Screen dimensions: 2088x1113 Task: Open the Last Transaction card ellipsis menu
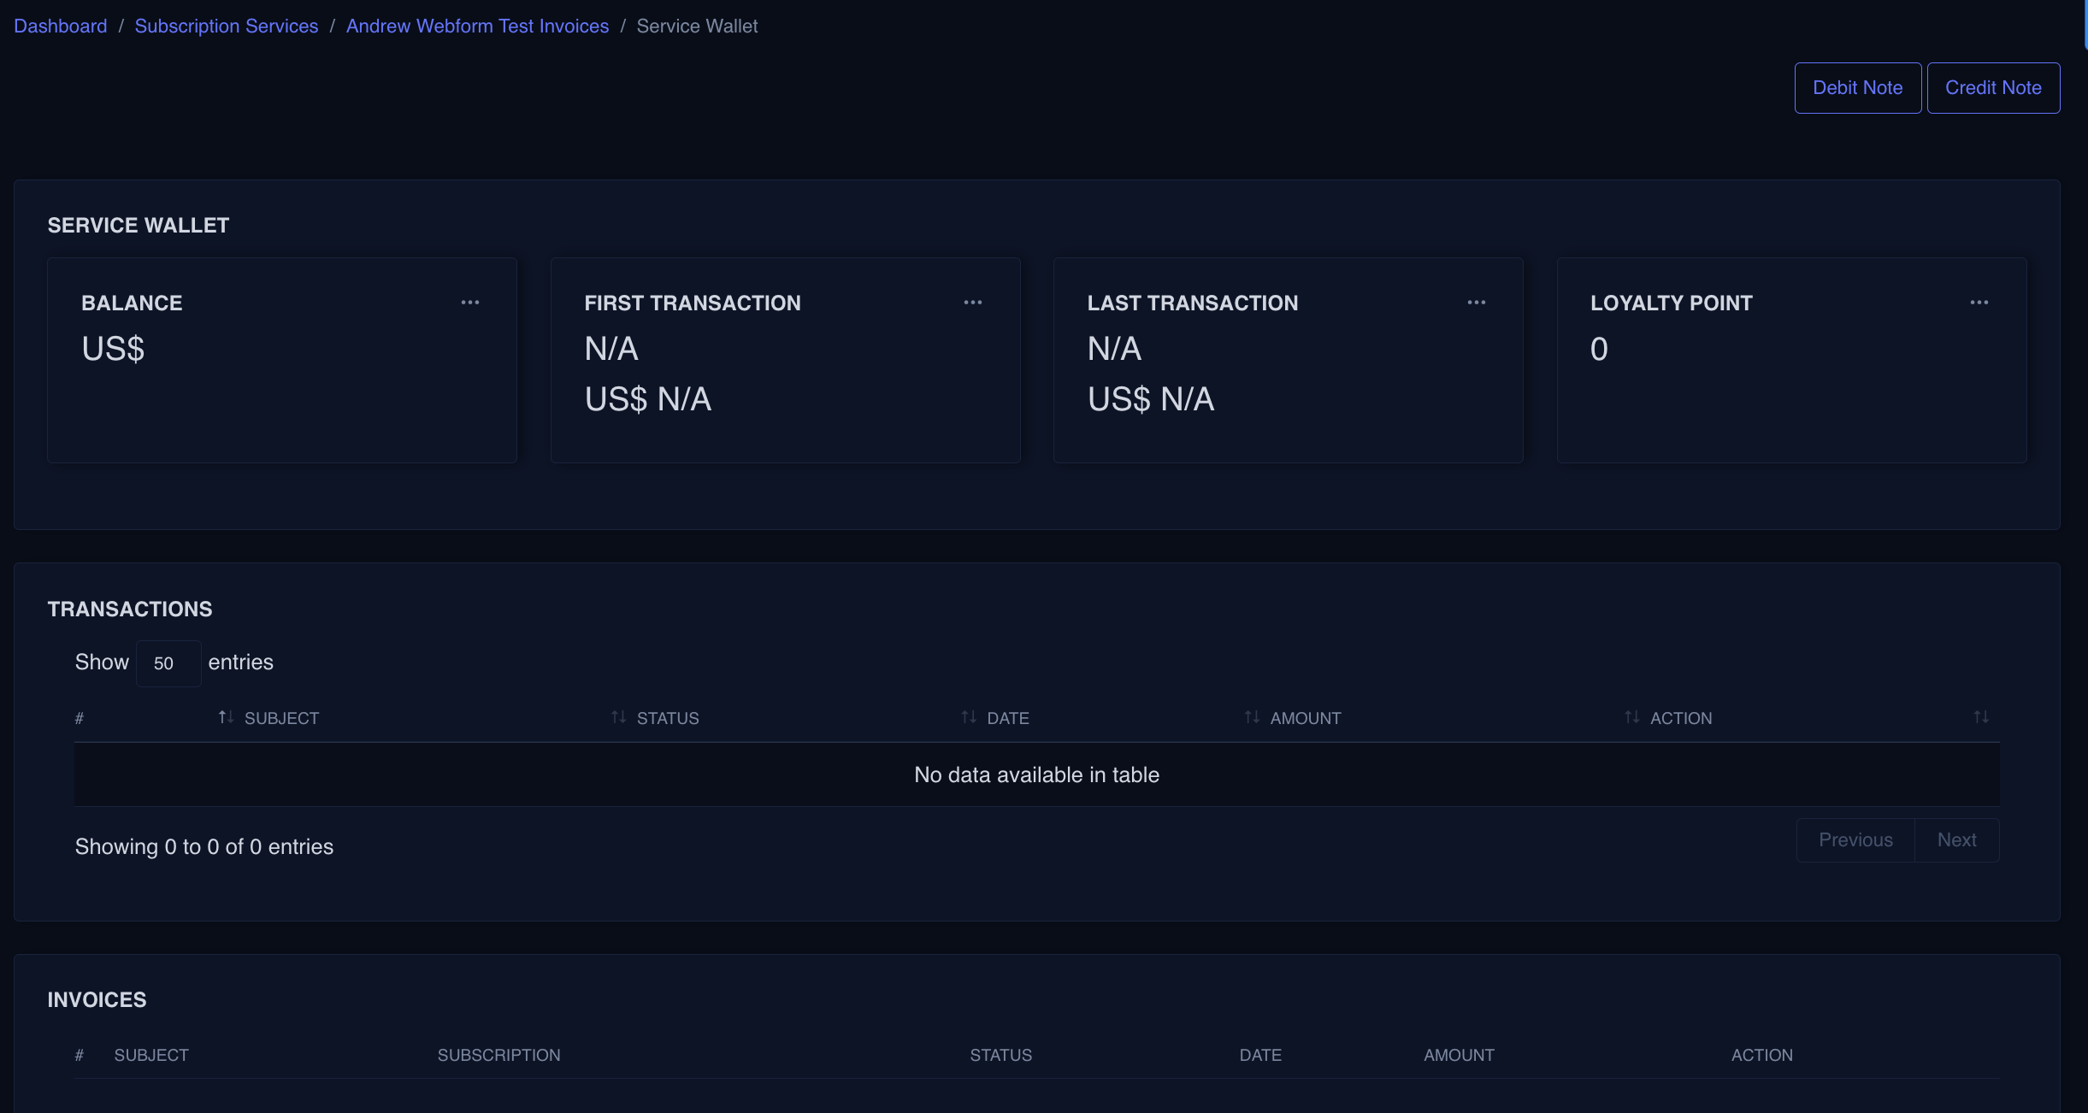[x=1476, y=303]
